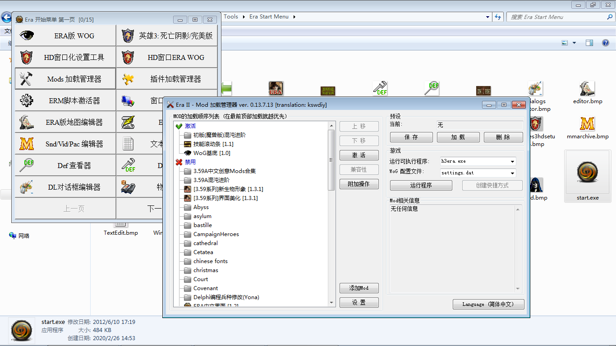This screenshot has height=346, width=616.
Task: Click 保存 preset button
Action: pos(411,137)
